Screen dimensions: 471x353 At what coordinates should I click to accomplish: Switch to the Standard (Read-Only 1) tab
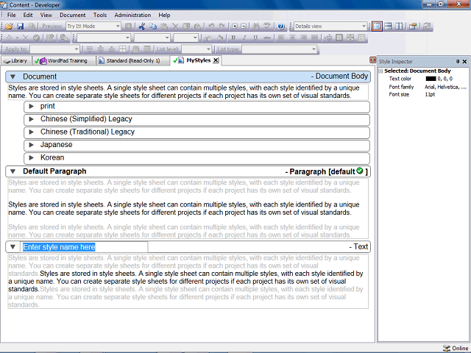pos(132,61)
